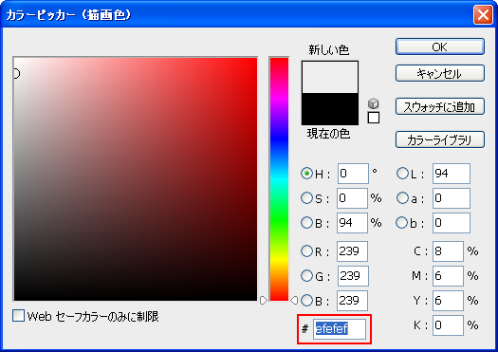Click スウォッチに追加 button
The width and height of the screenshot is (498, 352).
point(440,106)
